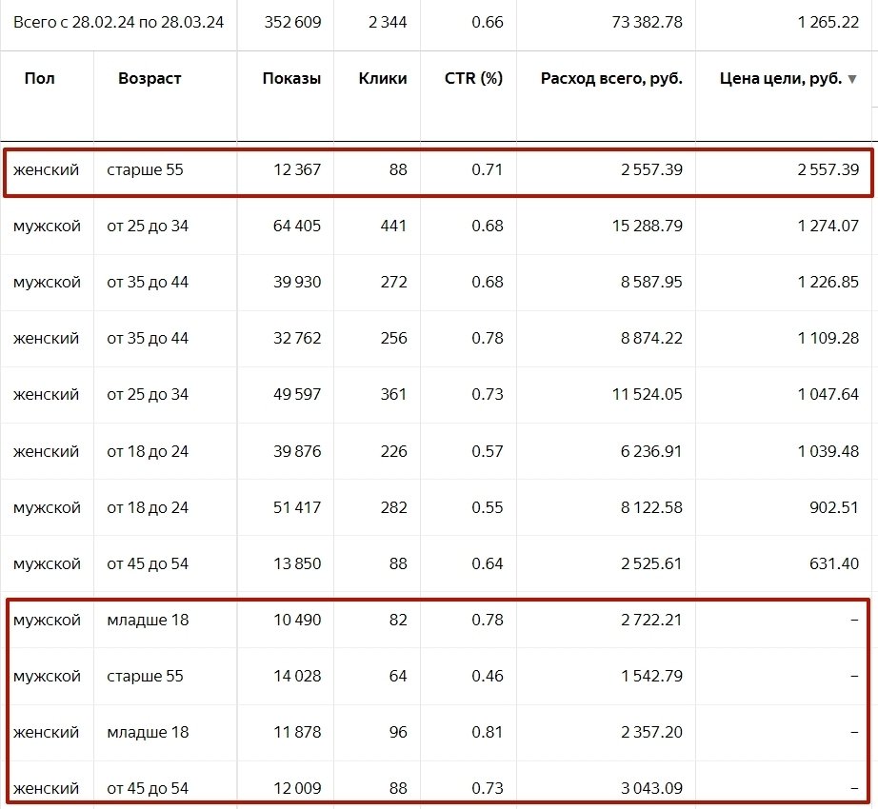
Task: Click total impressions value 352 609
Action: pos(291,22)
